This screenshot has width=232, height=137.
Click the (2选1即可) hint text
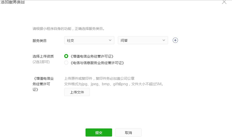pyautogui.click(x=41, y=62)
